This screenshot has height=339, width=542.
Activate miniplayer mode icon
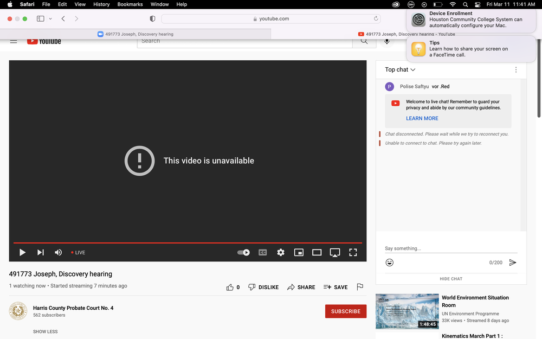pos(299,252)
